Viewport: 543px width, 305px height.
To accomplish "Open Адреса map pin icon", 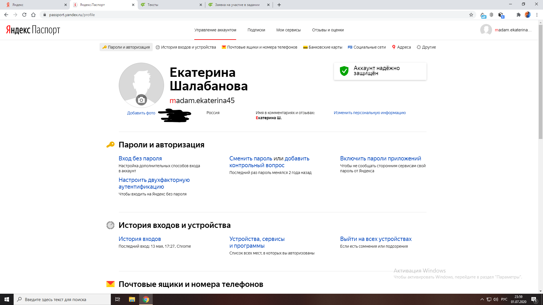I will (394, 47).
